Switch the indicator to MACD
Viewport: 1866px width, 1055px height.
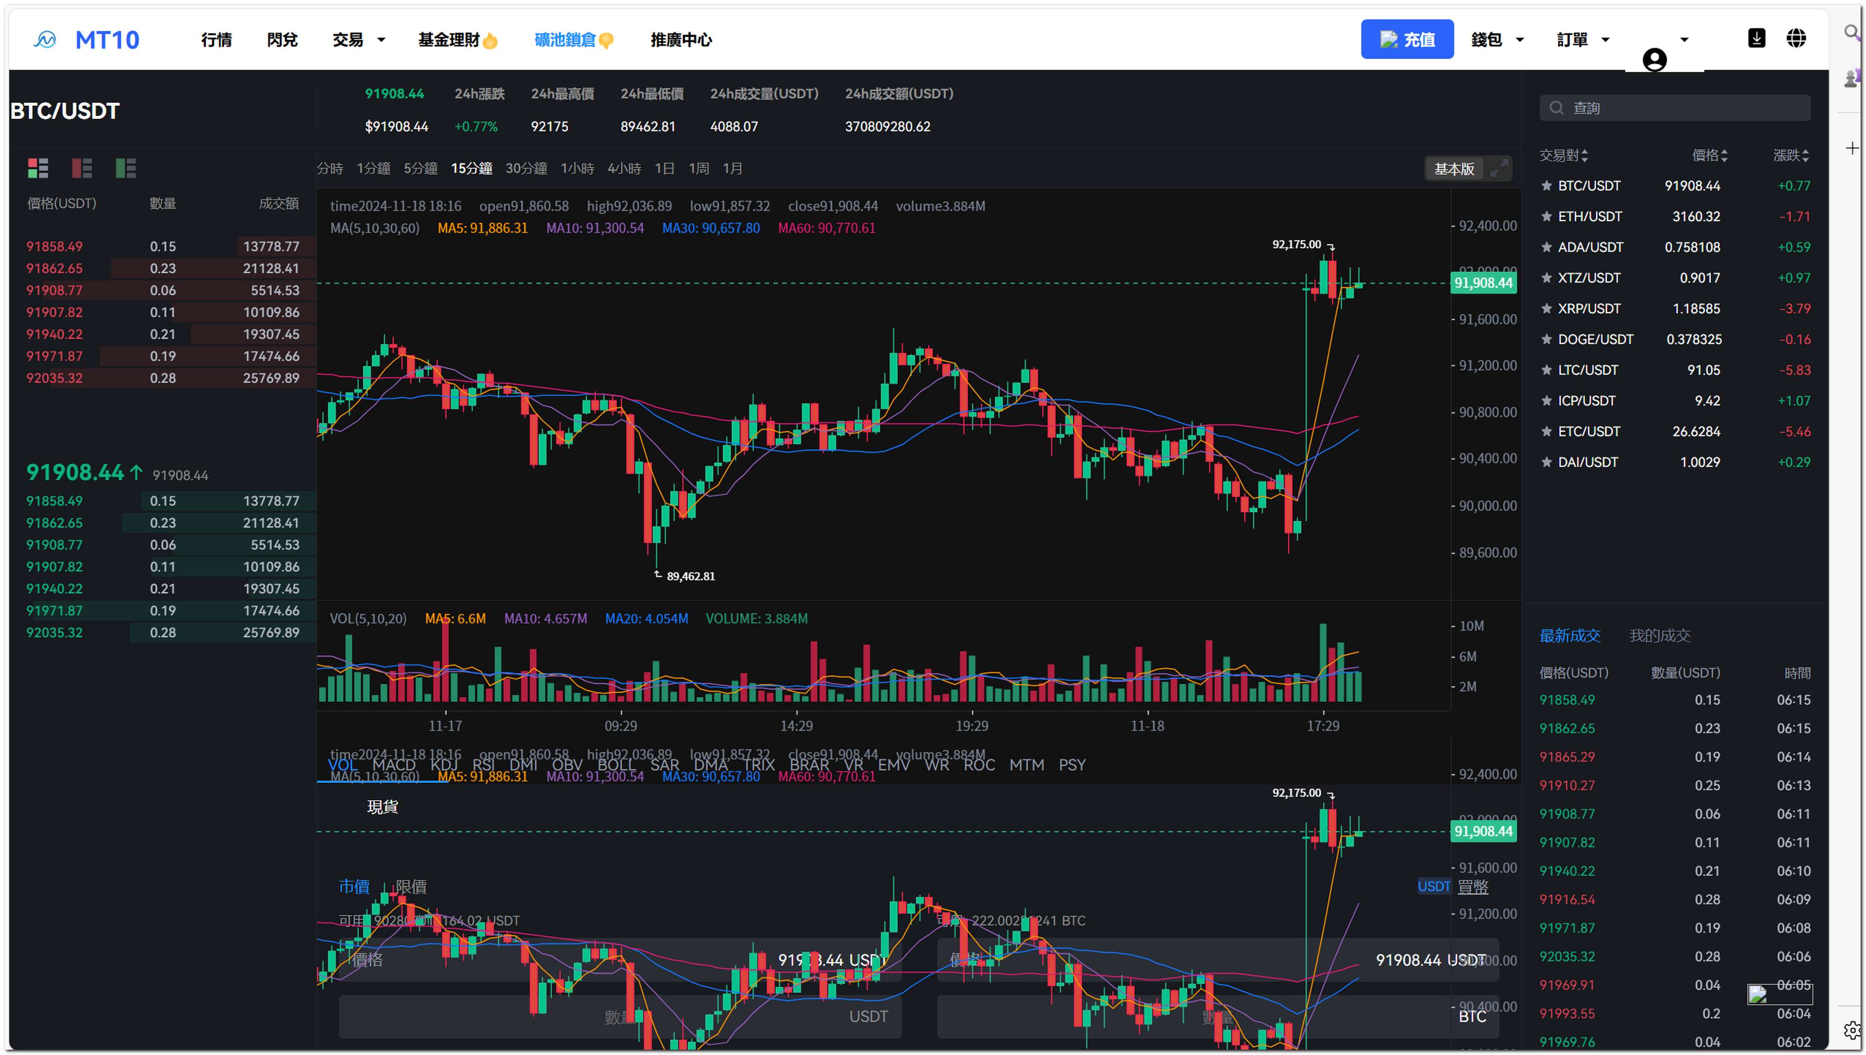pos(393,765)
